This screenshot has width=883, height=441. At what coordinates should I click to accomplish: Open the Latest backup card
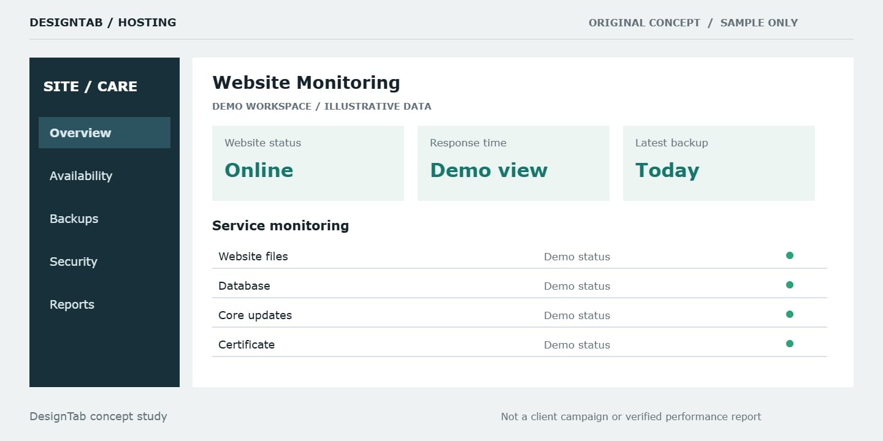719,164
